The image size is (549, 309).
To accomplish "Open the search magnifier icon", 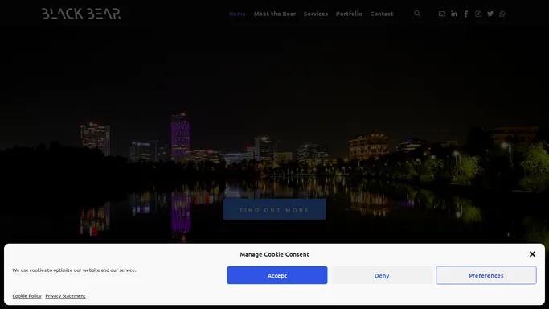I will 417,14.
